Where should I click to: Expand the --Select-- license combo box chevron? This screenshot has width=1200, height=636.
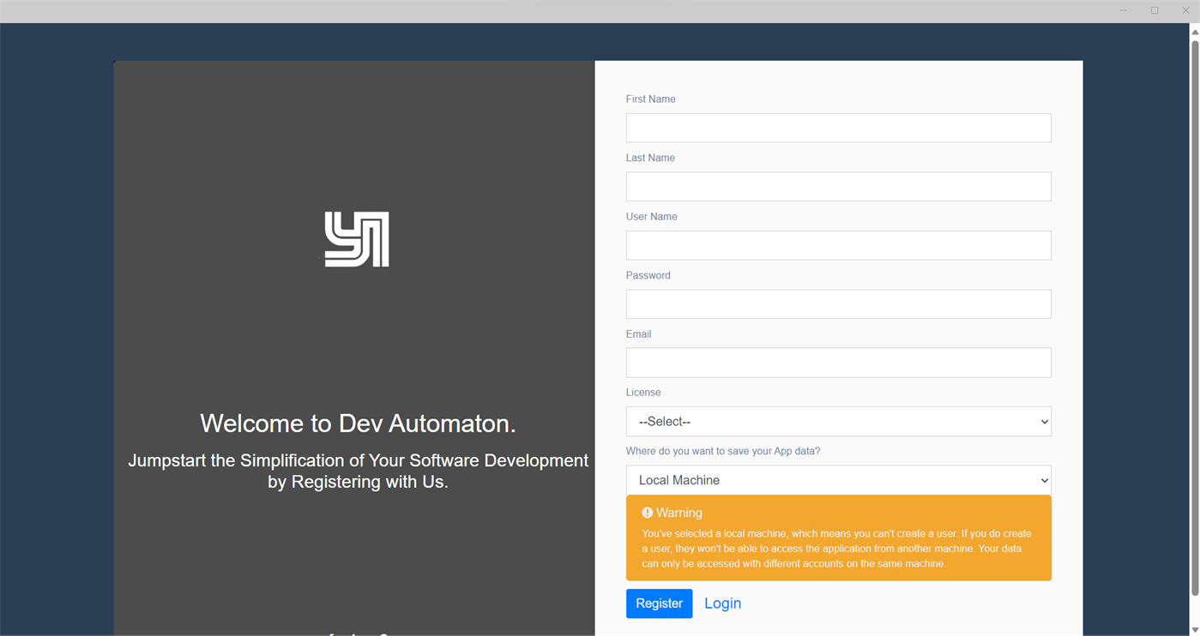click(1043, 421)
